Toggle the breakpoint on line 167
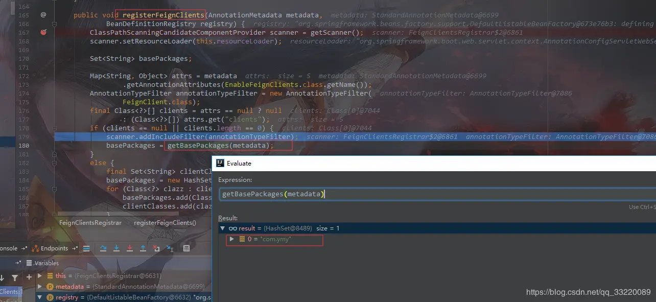 point(43,32)
